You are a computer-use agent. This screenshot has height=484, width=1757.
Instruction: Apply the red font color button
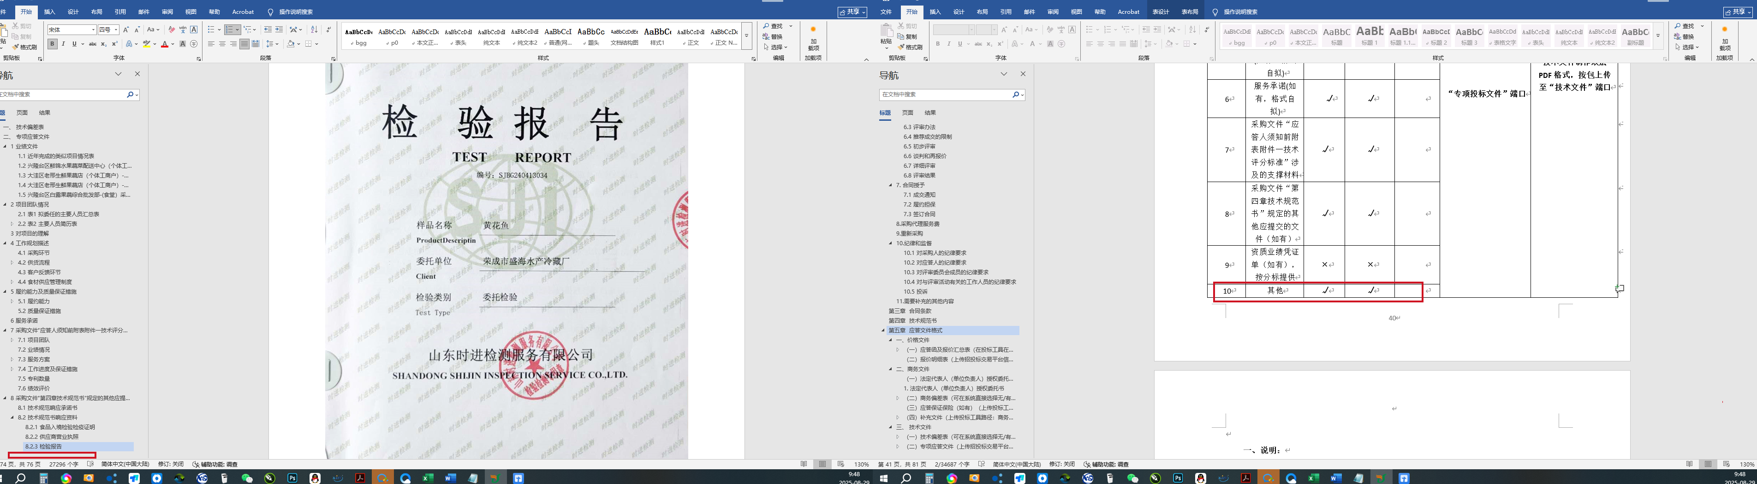(x=164, y=44)
